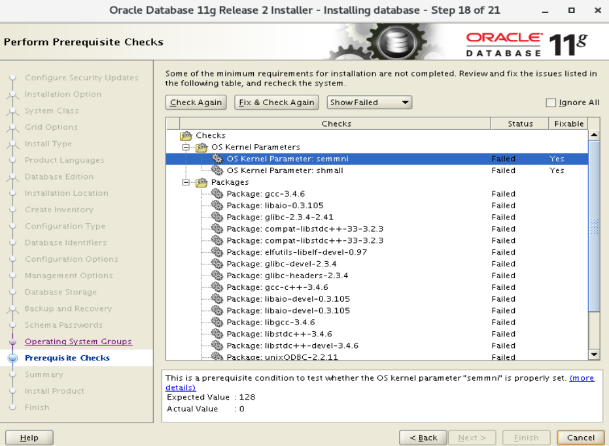Click gear icon beside libstdc++-devel-3.4.6 package
609x446 pixels.
pyautogui.click(x=217, y=345)
